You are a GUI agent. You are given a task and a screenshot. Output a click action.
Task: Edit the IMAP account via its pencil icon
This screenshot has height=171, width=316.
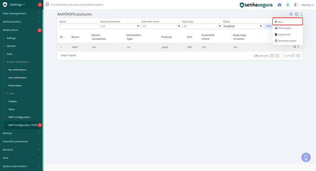(x=294, y=47)
